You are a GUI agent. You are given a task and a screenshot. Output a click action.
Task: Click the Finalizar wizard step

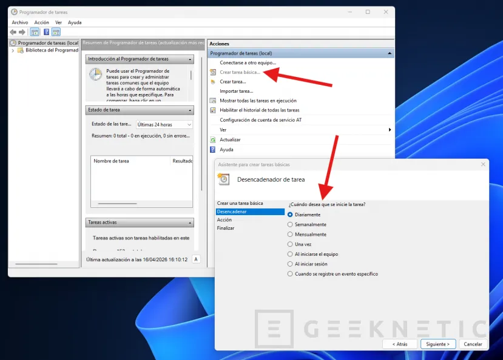point(226,228)
